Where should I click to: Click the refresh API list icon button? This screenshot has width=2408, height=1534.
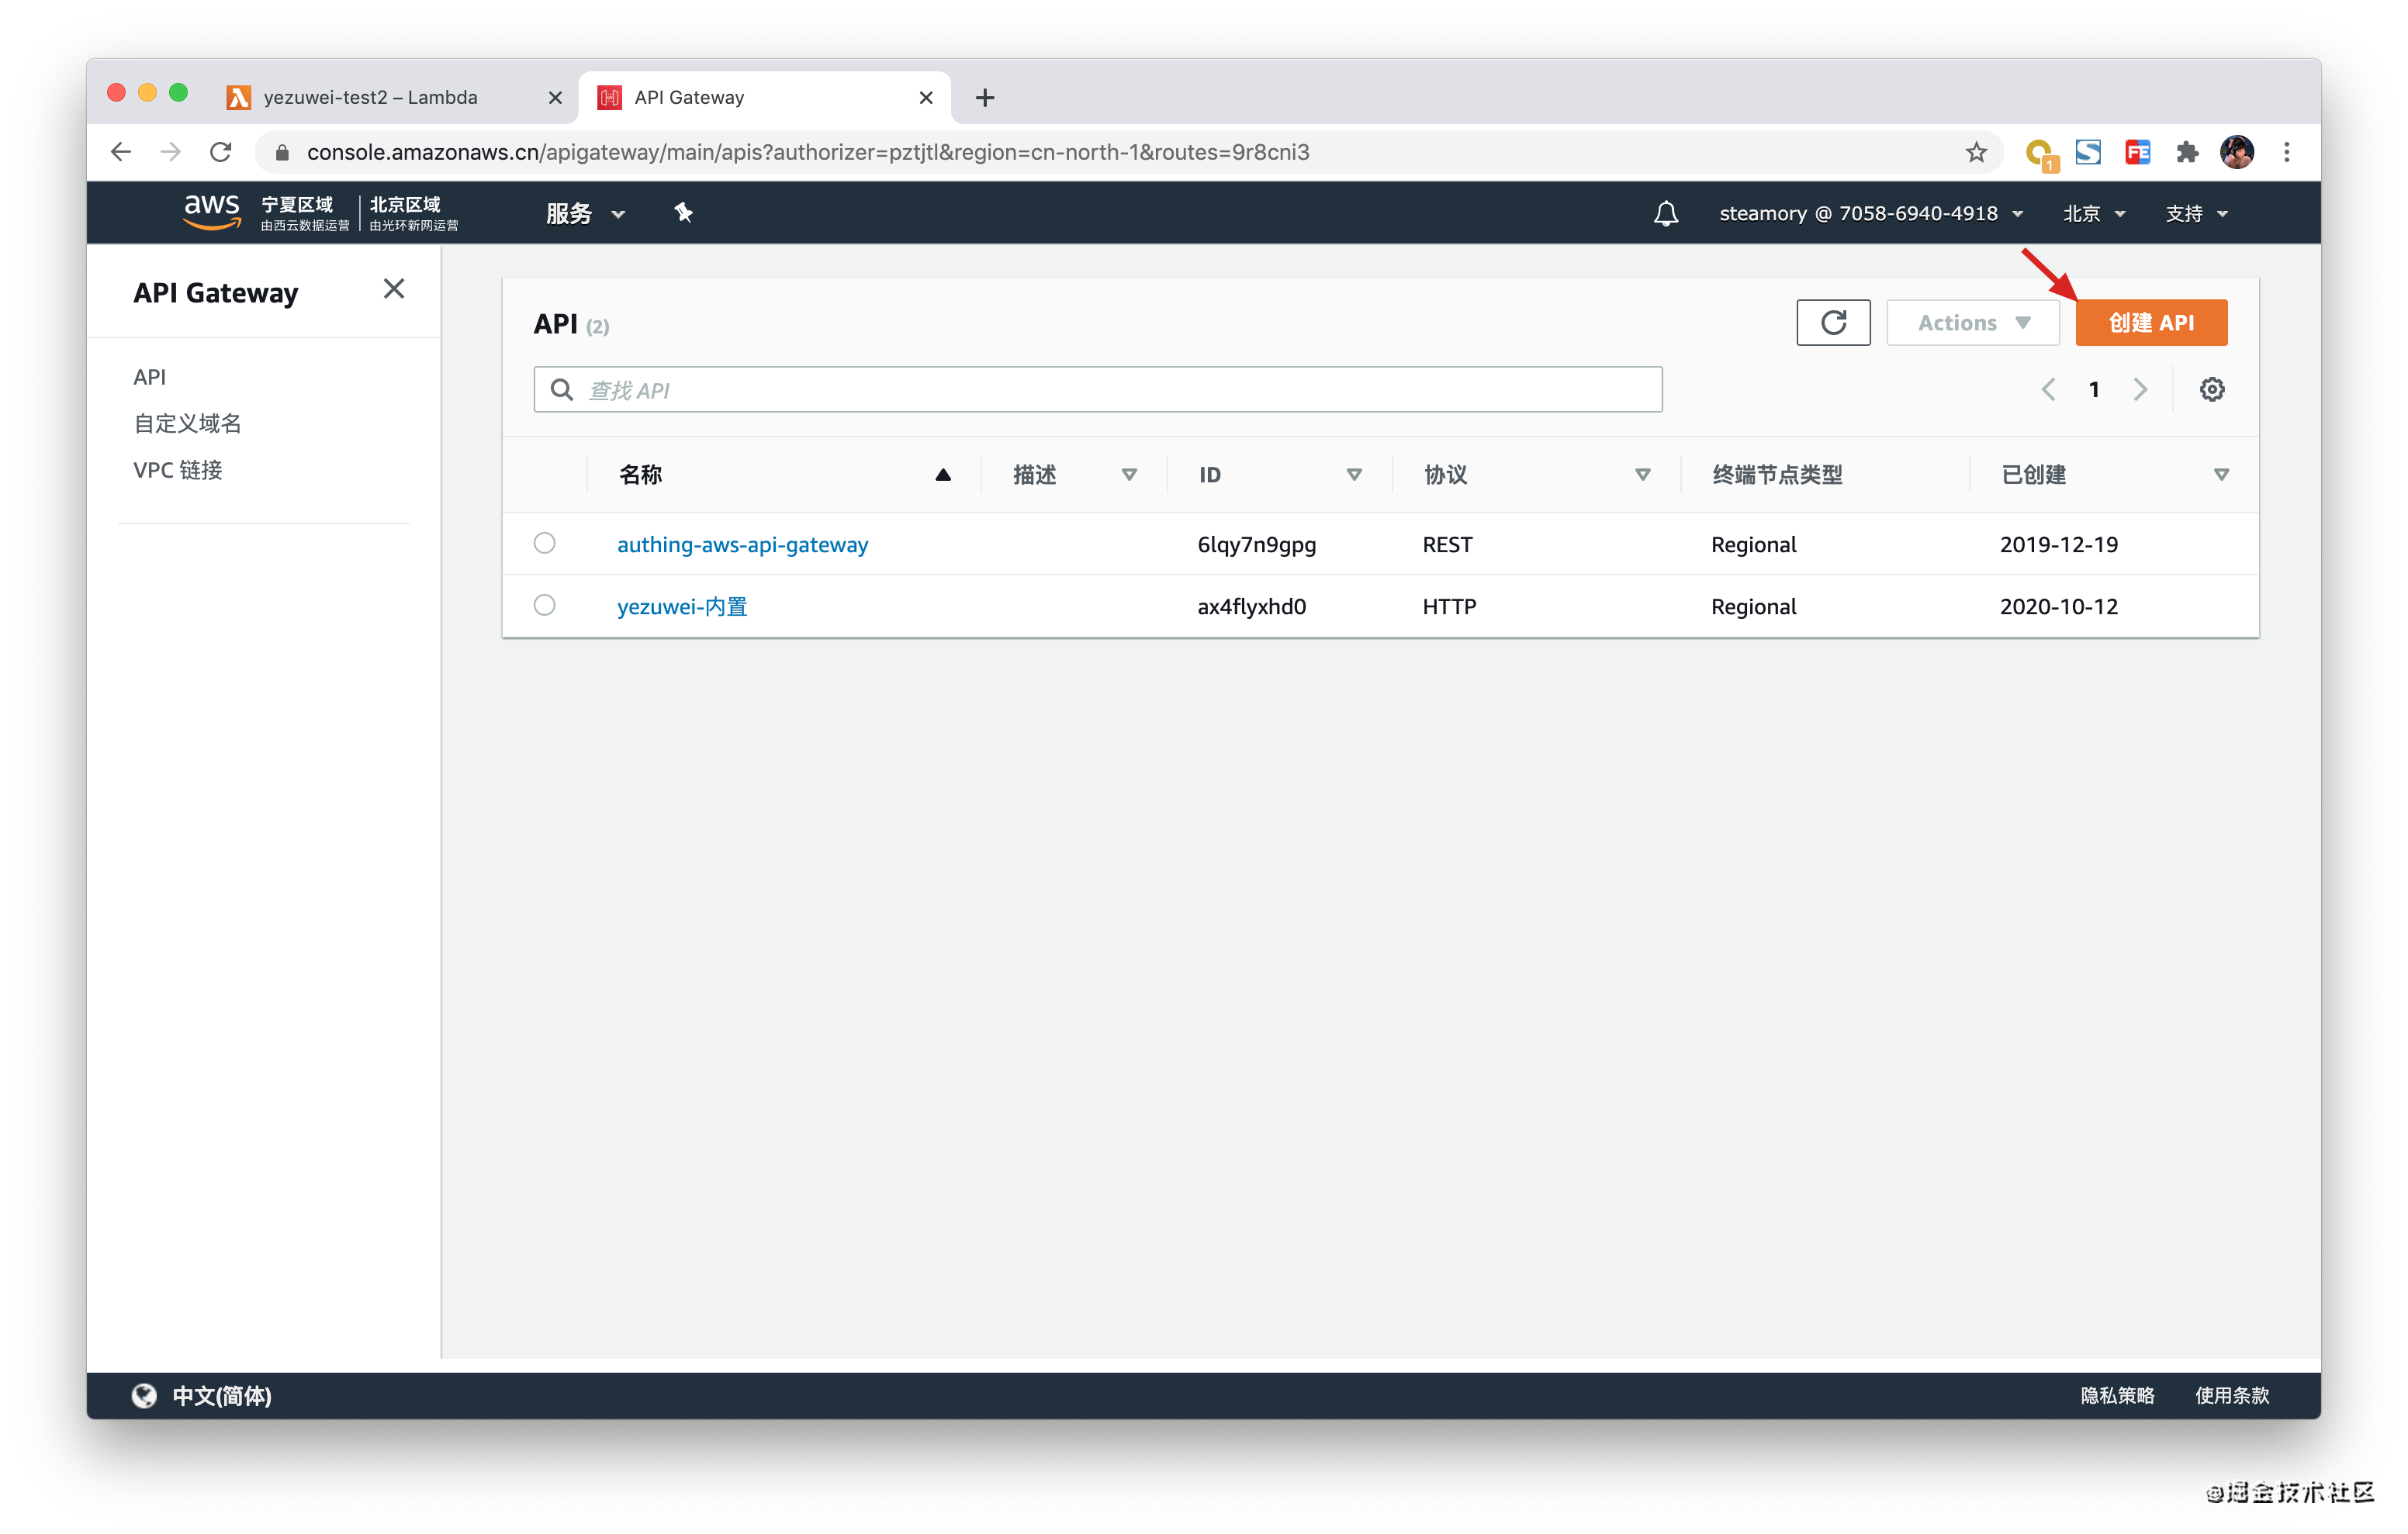(x=1832, y=323)
